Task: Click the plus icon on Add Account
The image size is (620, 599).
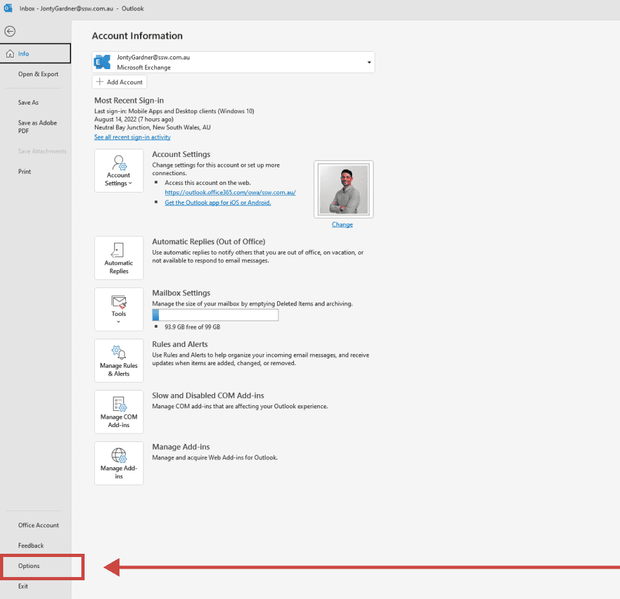Action: [x=99, y=82]
